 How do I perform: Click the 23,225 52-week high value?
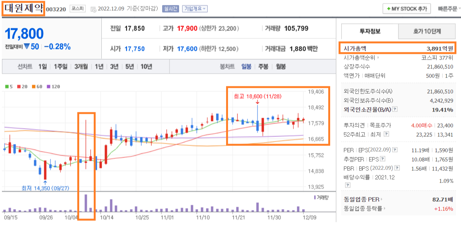pyautogui.click(x=424, y=134)
